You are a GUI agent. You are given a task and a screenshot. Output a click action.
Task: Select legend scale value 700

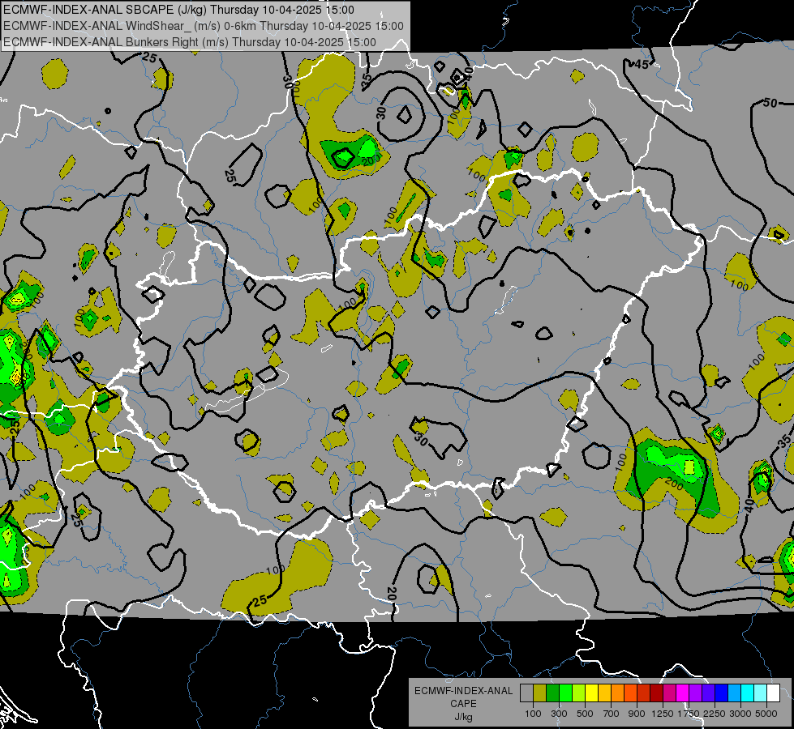612,714
